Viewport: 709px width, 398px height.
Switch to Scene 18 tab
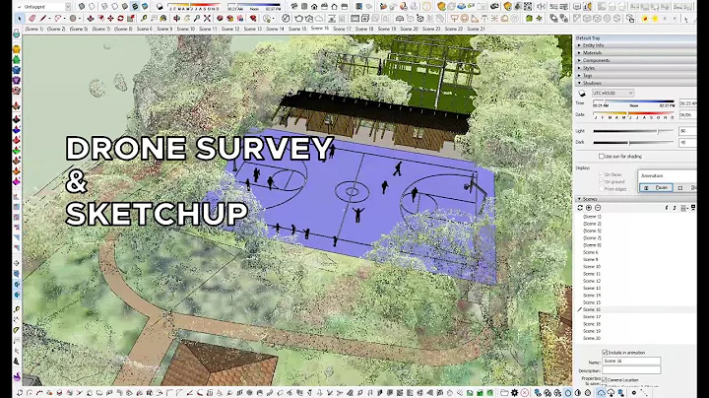[364, 29]
